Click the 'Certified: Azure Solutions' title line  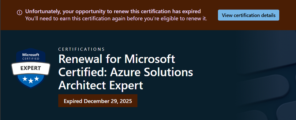(126, 72)
